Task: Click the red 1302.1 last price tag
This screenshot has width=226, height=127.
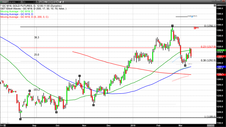Action: pos(221,56)
